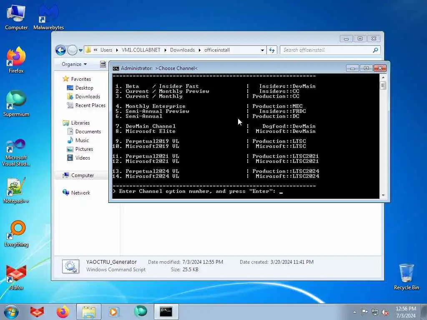Open Explorer recent pages dropdown arrow
The height and width of the screenshot is (320, 427).
coord(80,50)
